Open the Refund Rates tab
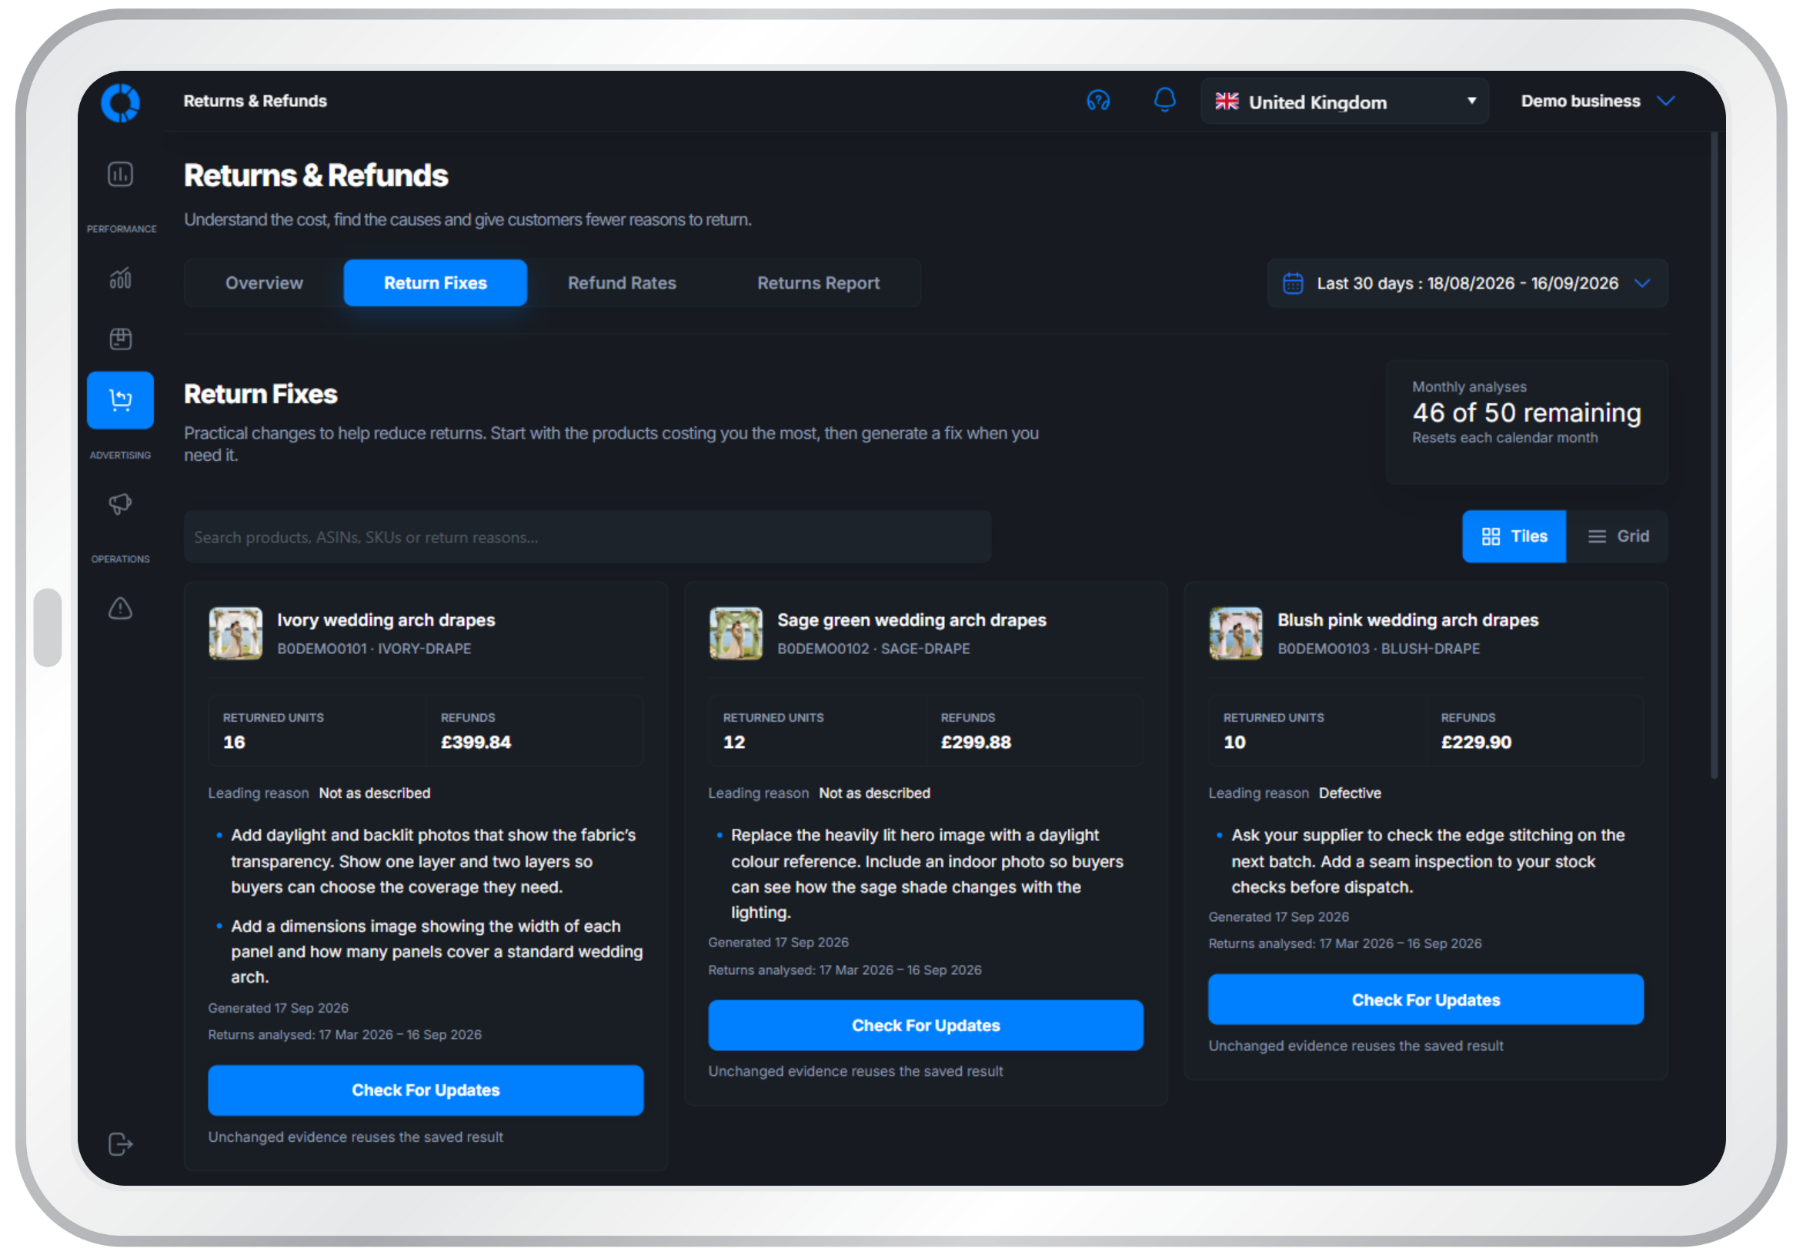 pos(622,282)
